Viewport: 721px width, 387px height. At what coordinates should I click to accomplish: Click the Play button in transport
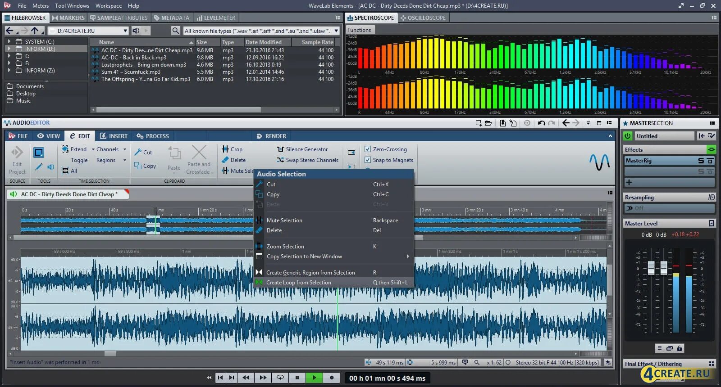point(315,378)
